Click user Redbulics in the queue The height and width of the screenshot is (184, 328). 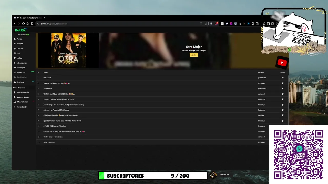(x=261, y=110)
